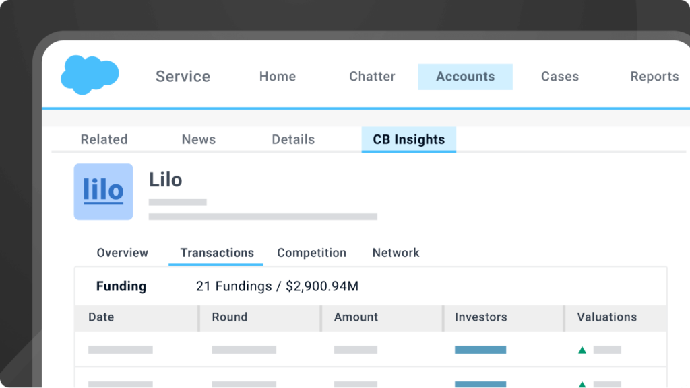Viewport: 690px width, 388px height.
Task: Open the Chatter navigation item
Action: coord(372,77)
